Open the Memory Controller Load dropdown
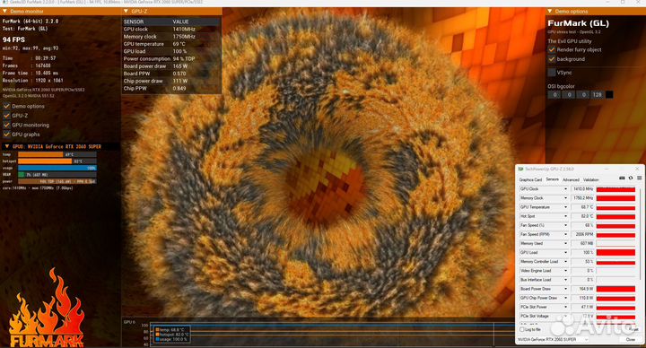The height and width of the screenshot is (348, 646). (565, 262)
